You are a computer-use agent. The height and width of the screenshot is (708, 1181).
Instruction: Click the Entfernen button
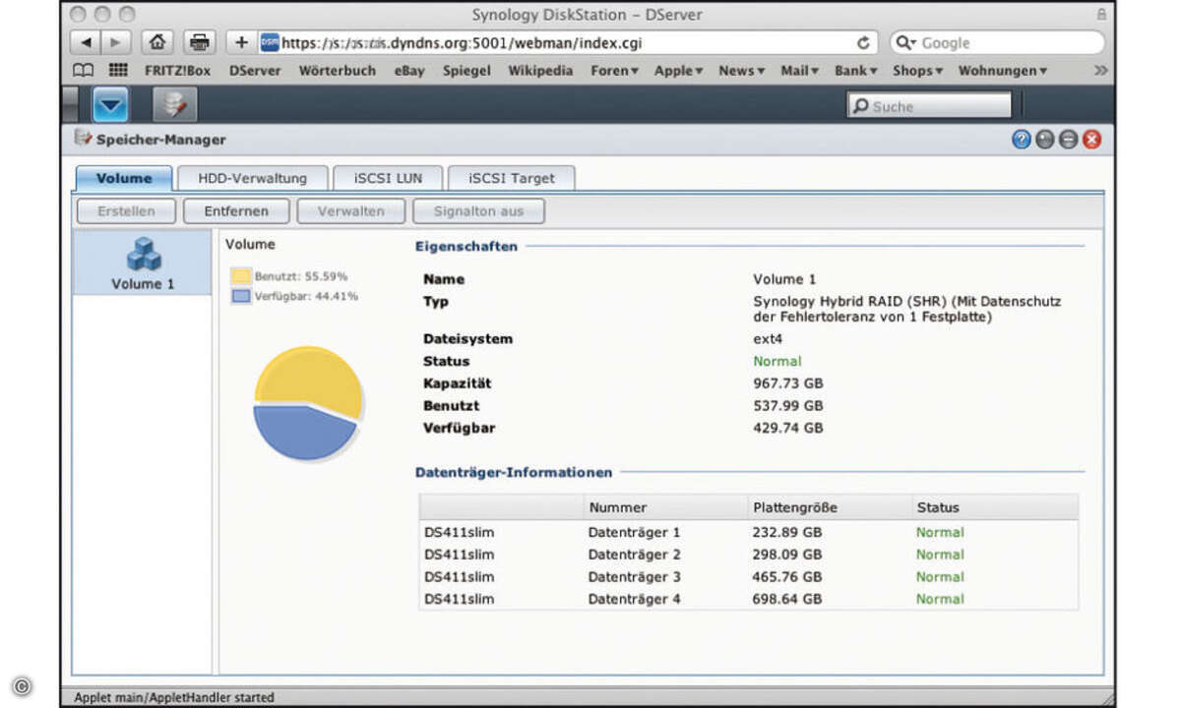236,211
